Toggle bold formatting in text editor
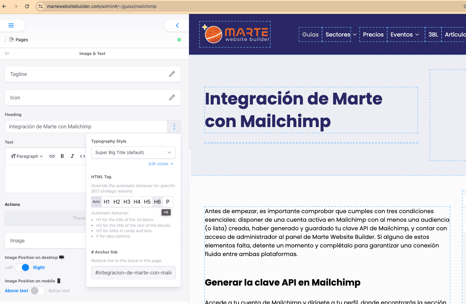Viewport: 466px width, 304px height. coord(62,156)
